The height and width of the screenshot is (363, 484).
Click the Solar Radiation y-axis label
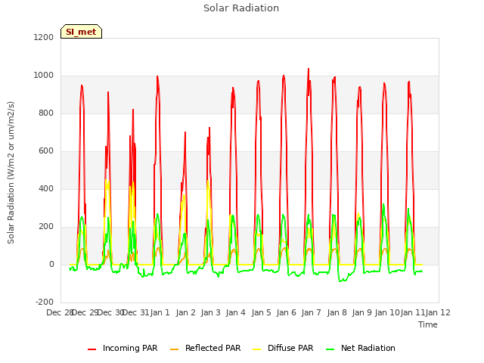[11, 172]
